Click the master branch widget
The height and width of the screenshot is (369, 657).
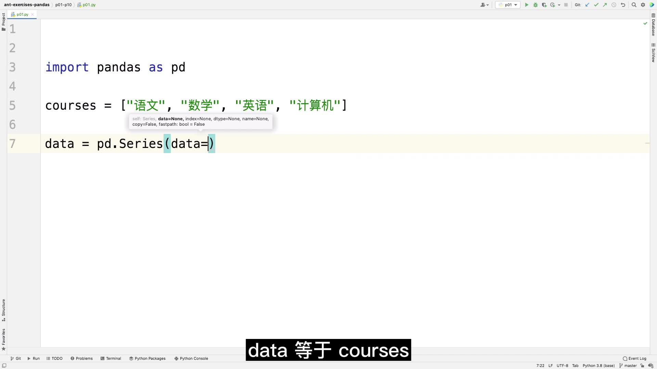(x=628, y=366)
